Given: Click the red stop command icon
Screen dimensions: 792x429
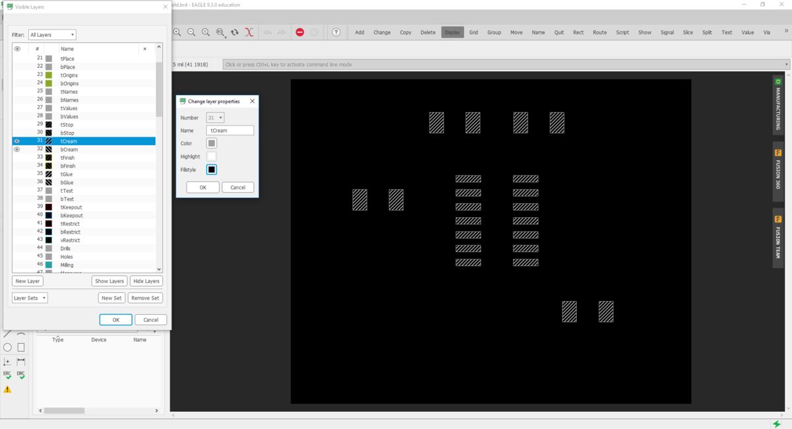Looking at the screenshot, I should point(300,32).
